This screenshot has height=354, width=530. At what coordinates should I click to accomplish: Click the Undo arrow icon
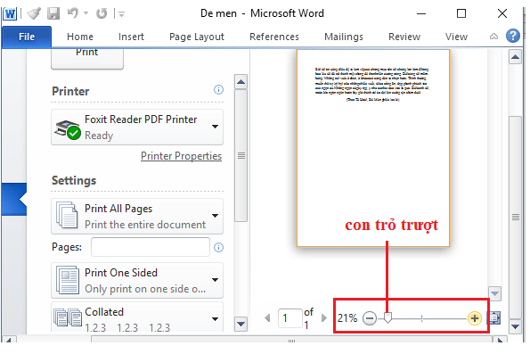click(x=73, y=13)
